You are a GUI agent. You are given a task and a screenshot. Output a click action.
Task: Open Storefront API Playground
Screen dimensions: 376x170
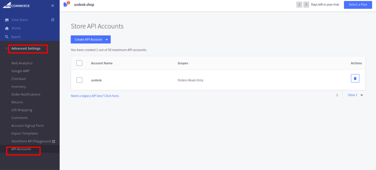tap(31, 141)
